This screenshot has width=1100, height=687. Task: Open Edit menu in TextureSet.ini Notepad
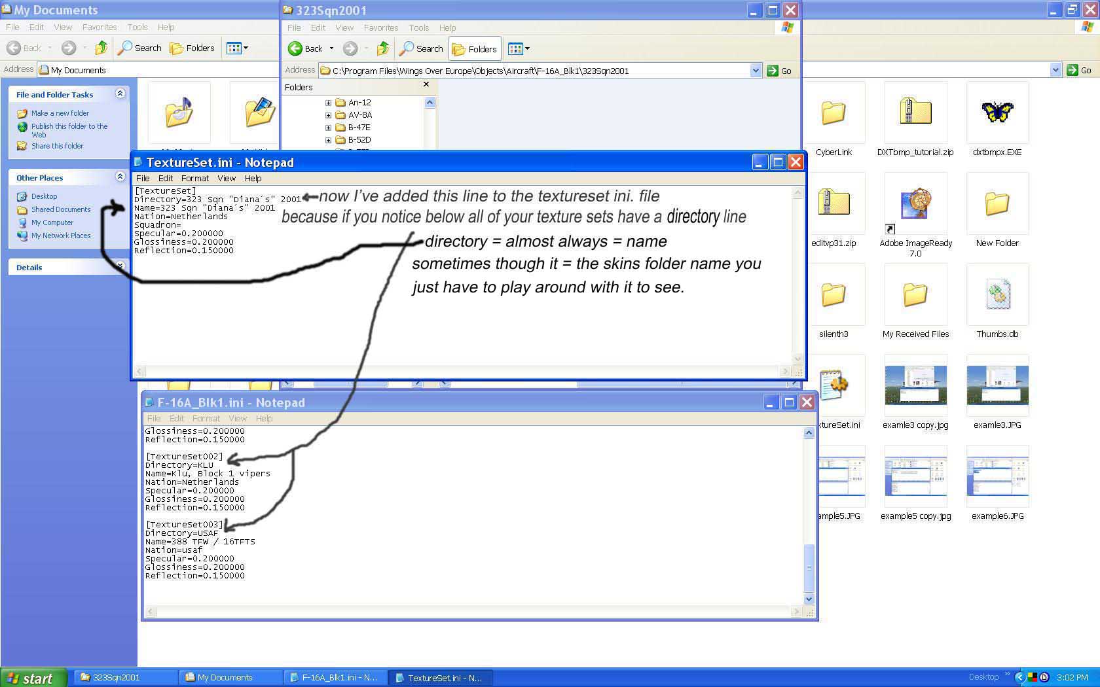166,178
